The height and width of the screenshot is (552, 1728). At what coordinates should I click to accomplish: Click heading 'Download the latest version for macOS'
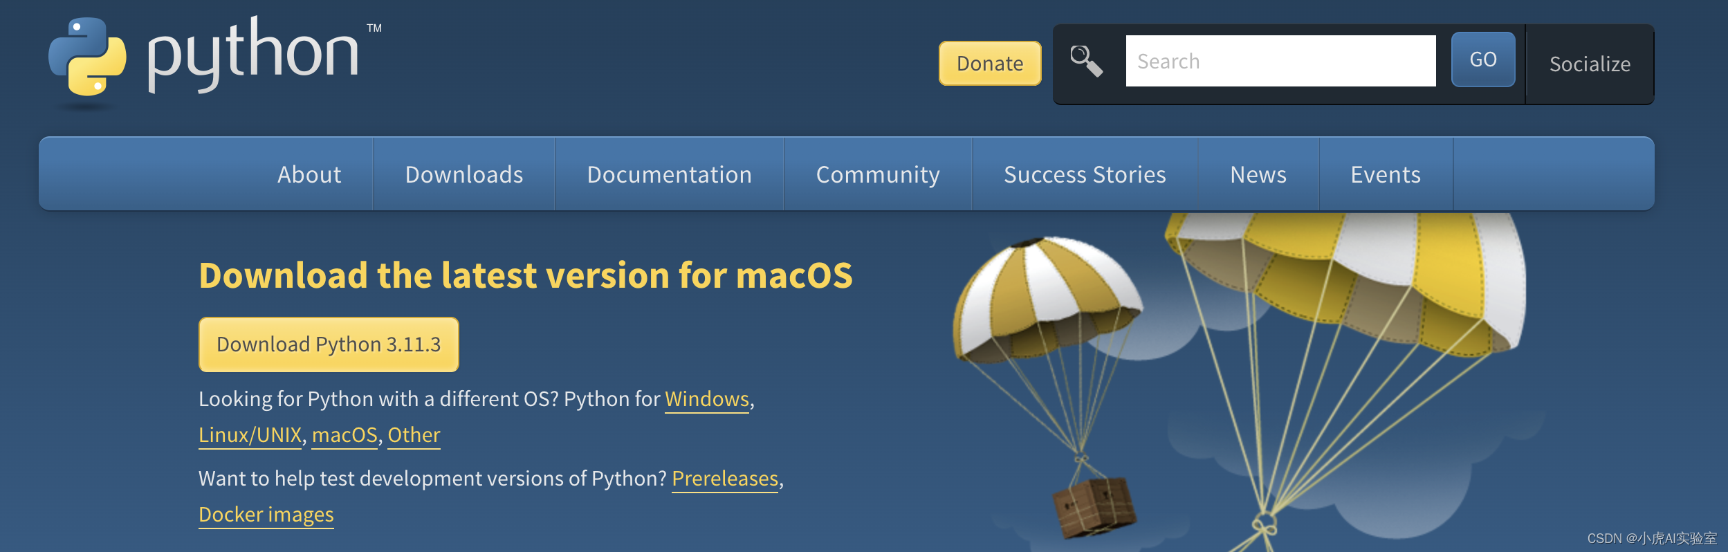point(526,275)
